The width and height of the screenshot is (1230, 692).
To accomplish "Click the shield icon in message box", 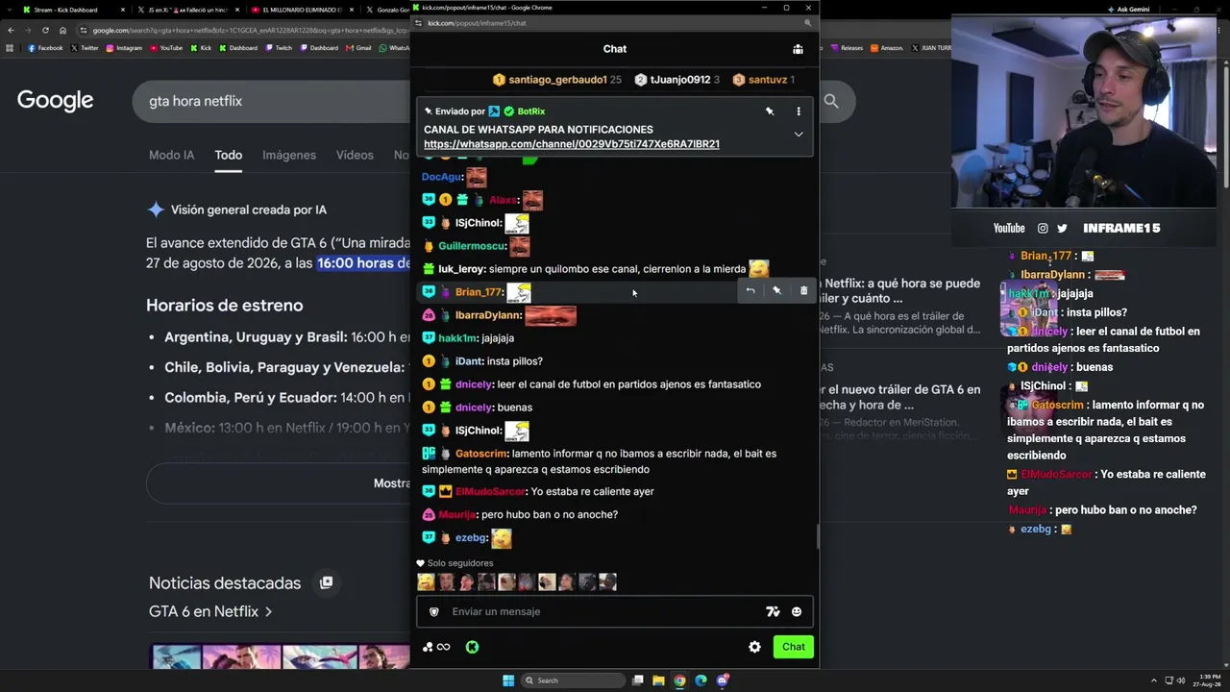I will pos(433,611).
